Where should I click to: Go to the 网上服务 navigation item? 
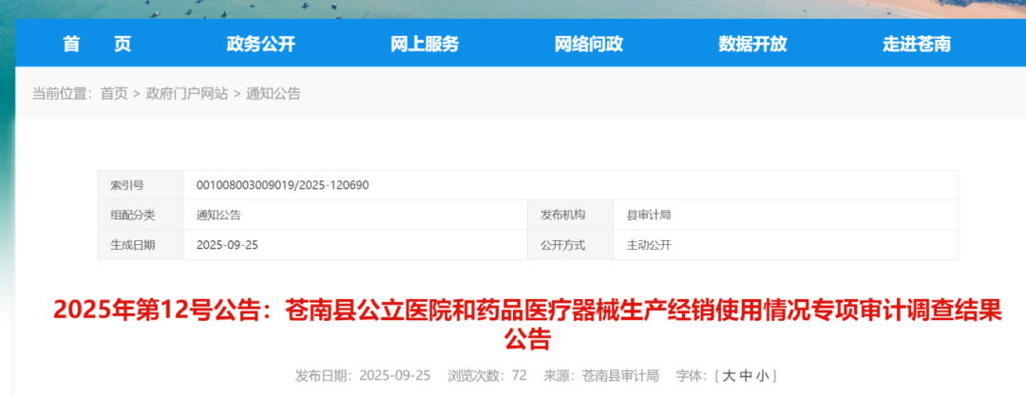(x=425, y=44)
